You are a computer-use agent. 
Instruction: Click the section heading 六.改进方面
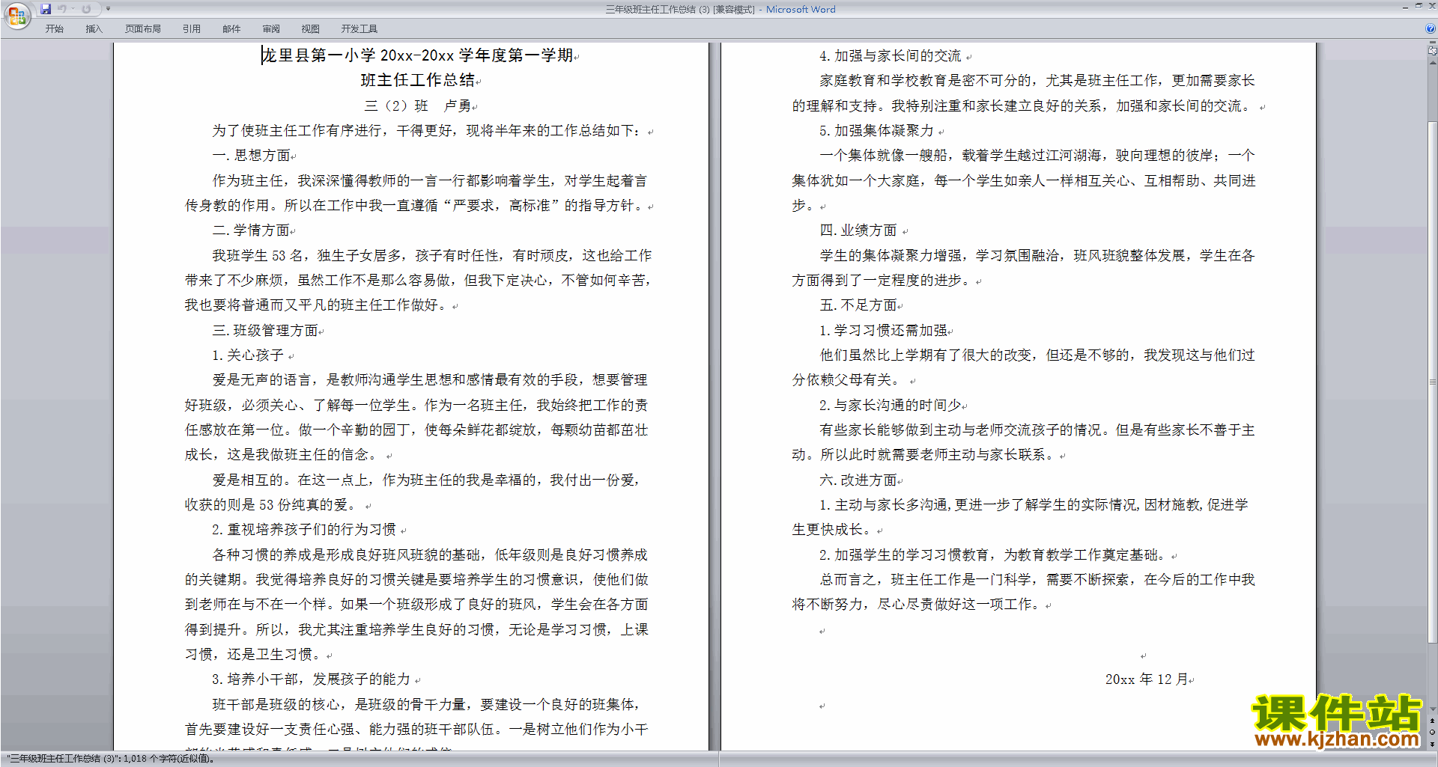(858, 480)
